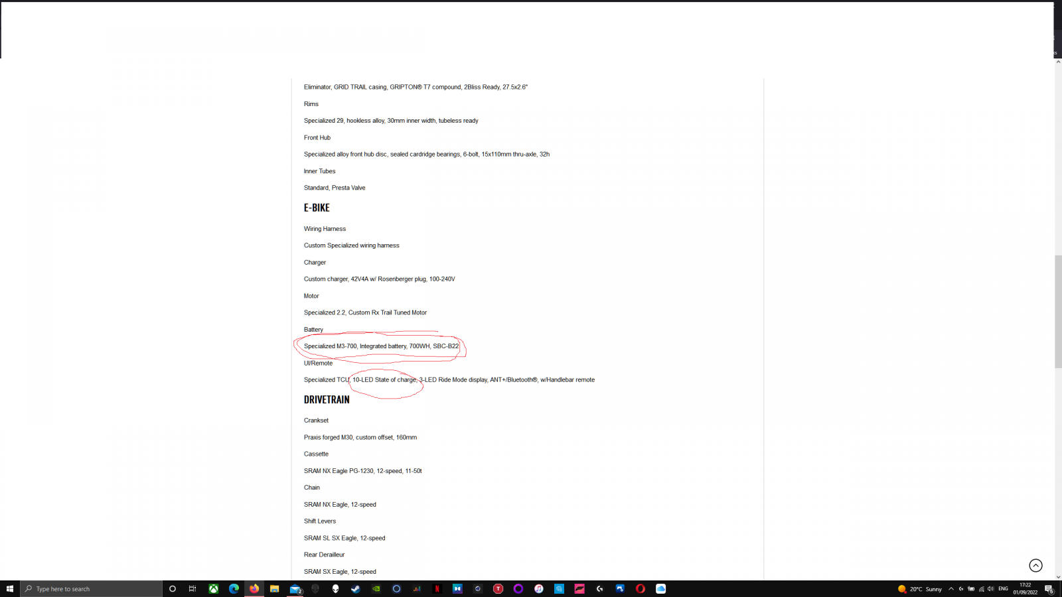Screen dimensions: 1062x597
Task: Open the Mail app in the taskbar
Action: pos(295,588)
